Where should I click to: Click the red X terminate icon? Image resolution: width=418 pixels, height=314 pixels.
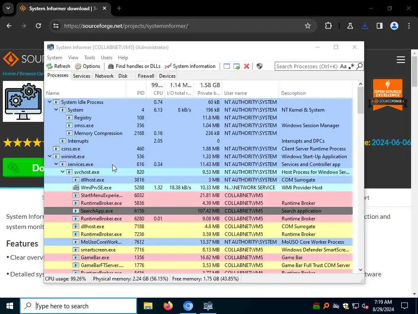click(x=247, y=66)
